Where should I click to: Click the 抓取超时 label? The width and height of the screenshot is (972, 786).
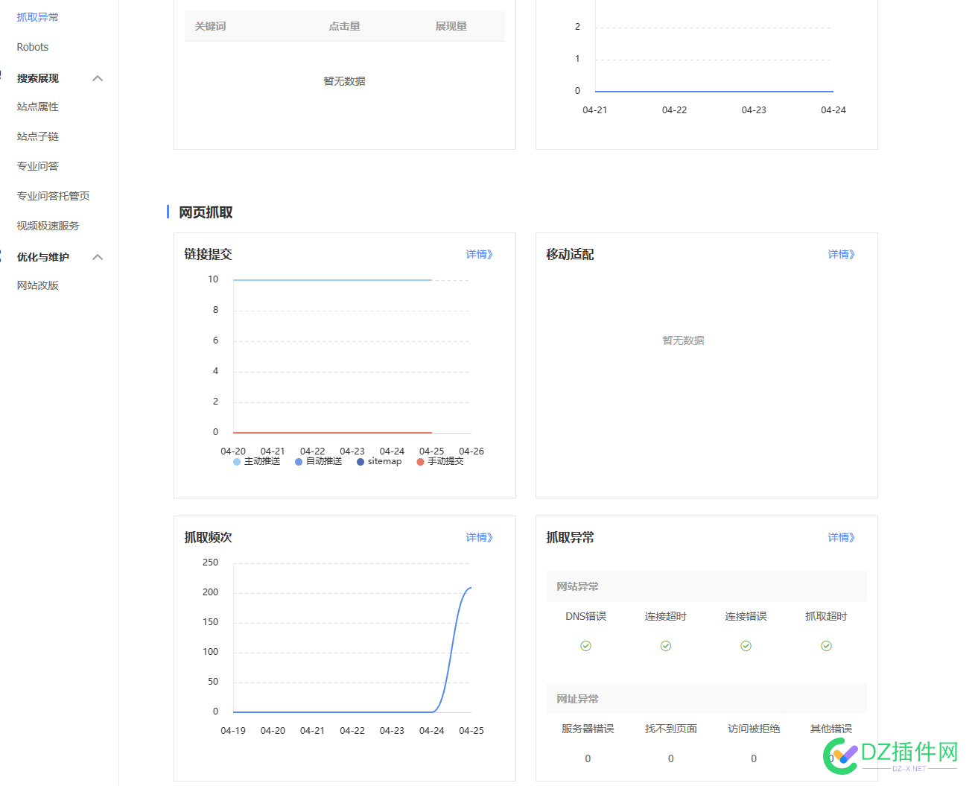click(827, 616)
